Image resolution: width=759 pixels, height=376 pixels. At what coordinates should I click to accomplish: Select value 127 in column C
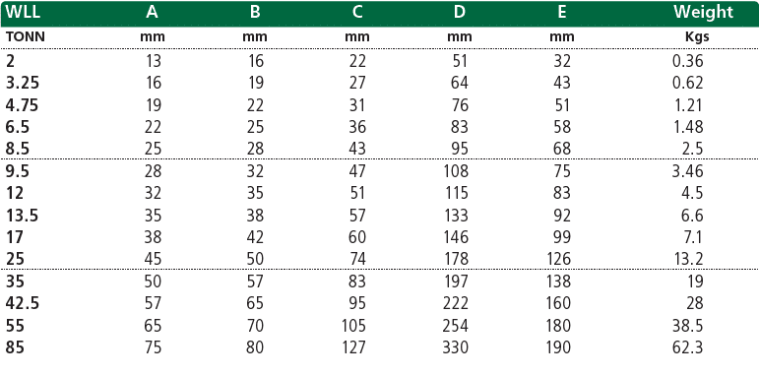point(352,347)
